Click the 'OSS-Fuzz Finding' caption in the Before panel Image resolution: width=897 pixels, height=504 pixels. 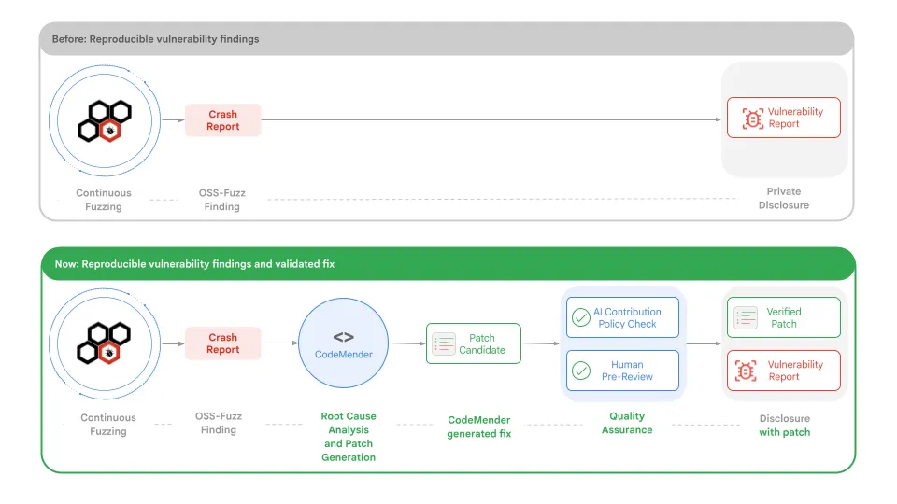(222, 200)
